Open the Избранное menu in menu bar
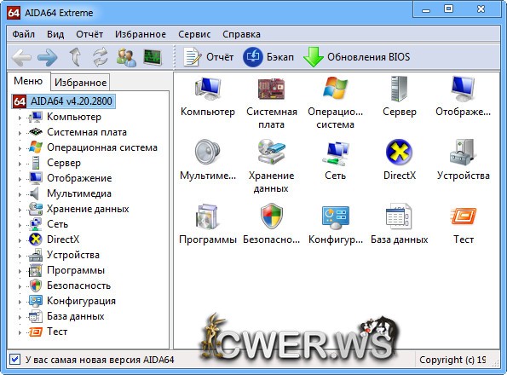This screenshot has width=507, height=375. [x=141, y=34]
